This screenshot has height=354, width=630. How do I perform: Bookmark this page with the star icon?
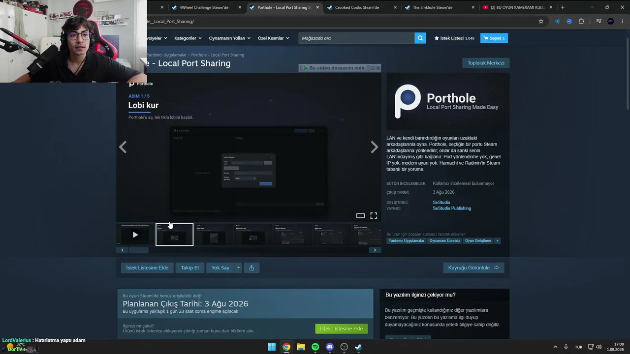tap(541, 21)
